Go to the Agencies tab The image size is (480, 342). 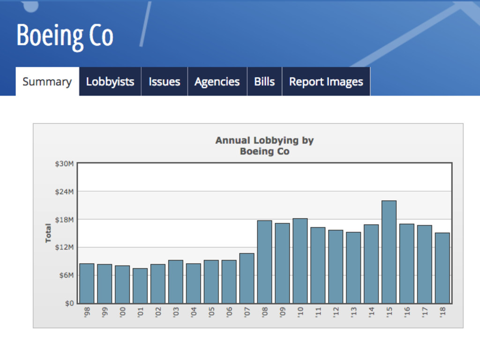tap(217, 82)
